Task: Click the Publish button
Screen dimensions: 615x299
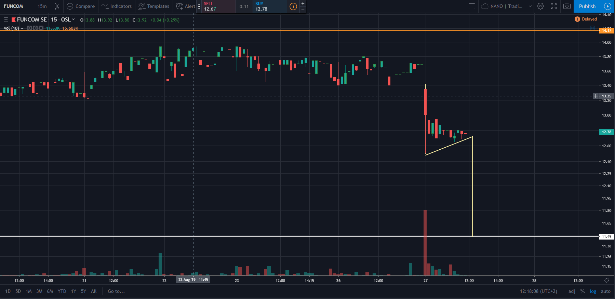Action: tap(587, 6)
